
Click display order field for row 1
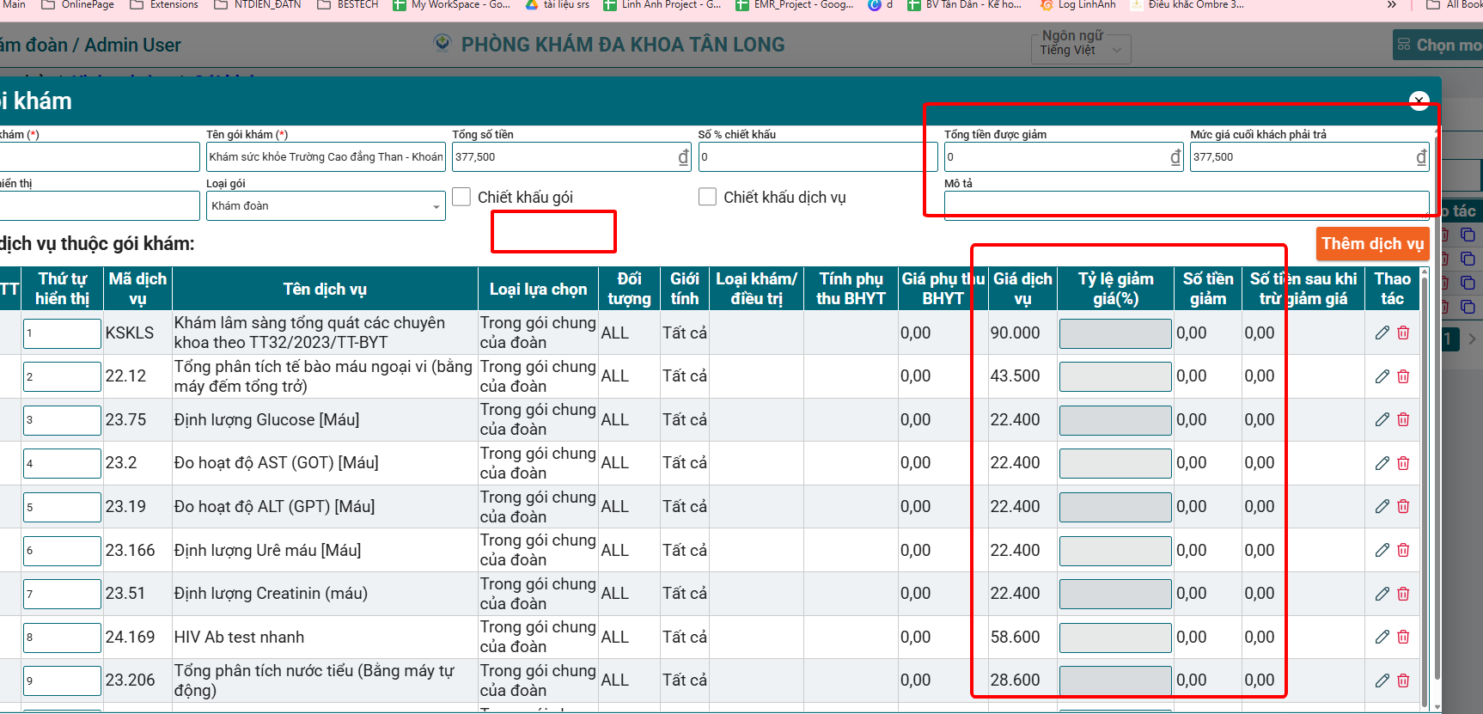[x=62, y=333]
